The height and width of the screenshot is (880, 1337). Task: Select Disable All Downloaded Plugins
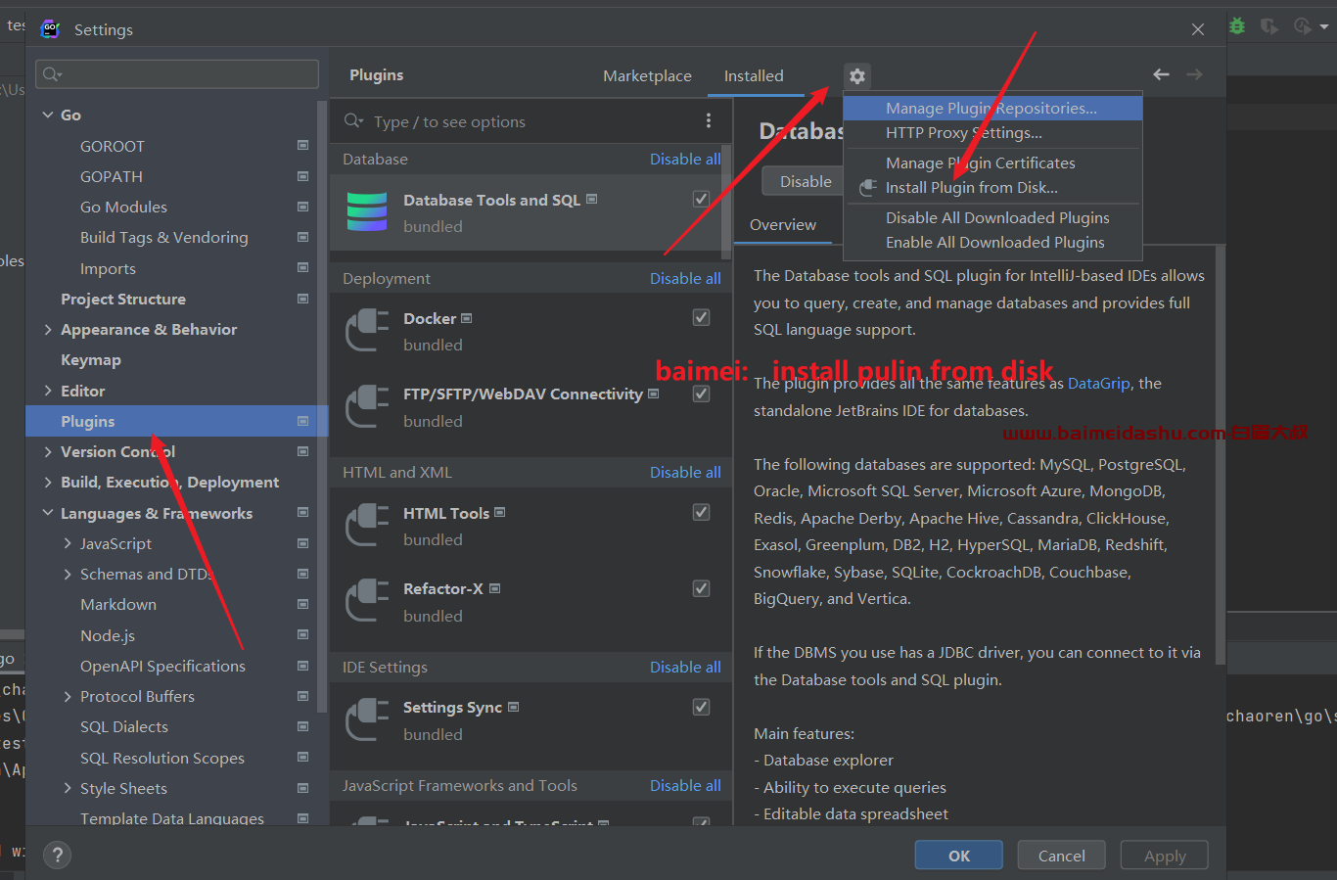992,217
